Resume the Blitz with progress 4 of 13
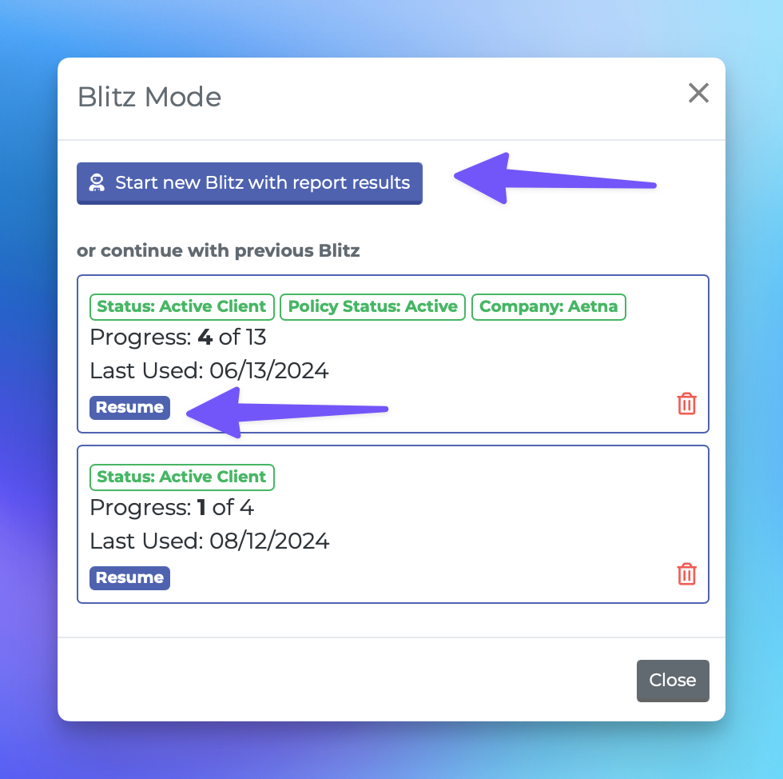This screenshot has height=779, width=783. pos(129,408)
